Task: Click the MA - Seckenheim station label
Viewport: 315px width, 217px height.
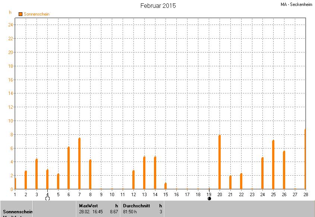Action: (x=296, y=4)
